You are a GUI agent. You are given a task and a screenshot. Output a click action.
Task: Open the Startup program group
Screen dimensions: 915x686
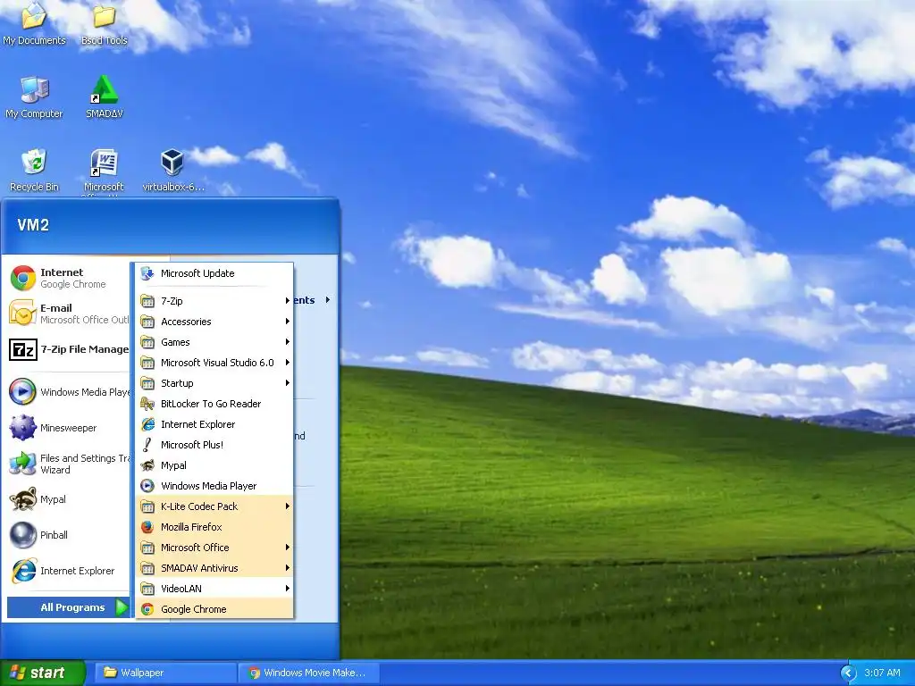pos(214,382)
